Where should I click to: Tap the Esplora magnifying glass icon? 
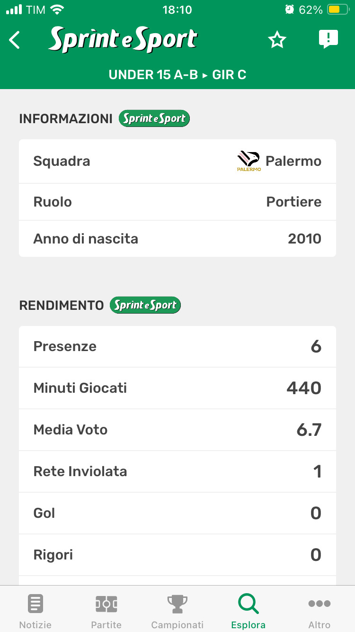click(248, 604)
